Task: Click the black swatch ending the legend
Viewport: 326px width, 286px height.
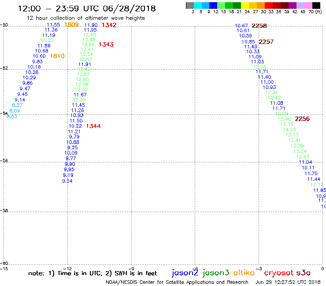Action: pos(316,5)
